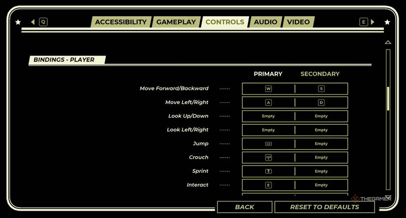This screenshot has width=406, height=218.
Task: Click the E next tab key icon
Action: click(x=364, y=22)
